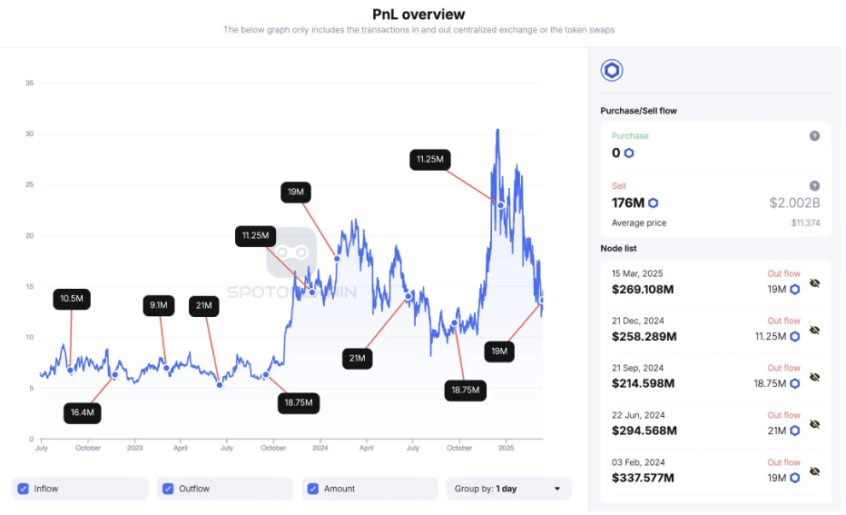Click token icon beside 176M sell amount
846x515 pixels.
pos(653,203)
